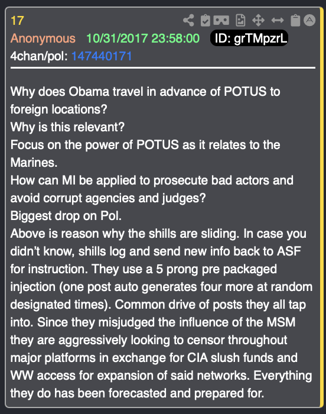Click the yellow bar on right edge

(321, 207)
